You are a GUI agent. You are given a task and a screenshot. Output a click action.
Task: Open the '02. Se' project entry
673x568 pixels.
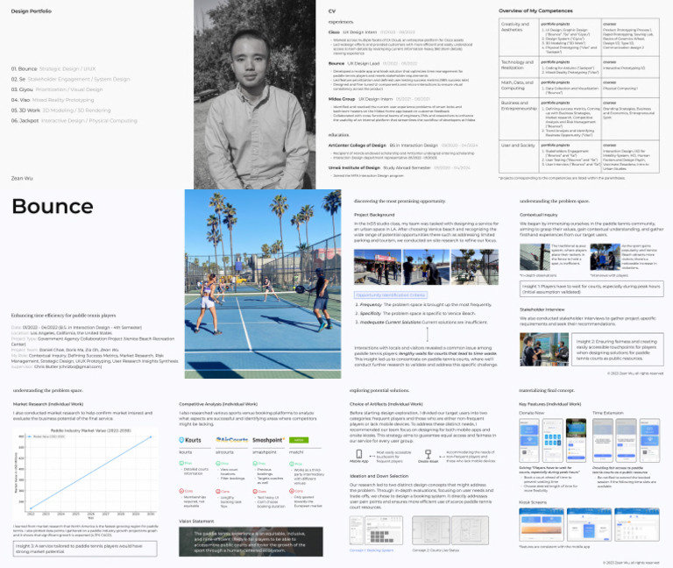tap(70, 79)
